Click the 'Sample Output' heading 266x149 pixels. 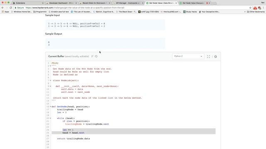[54, 34]
